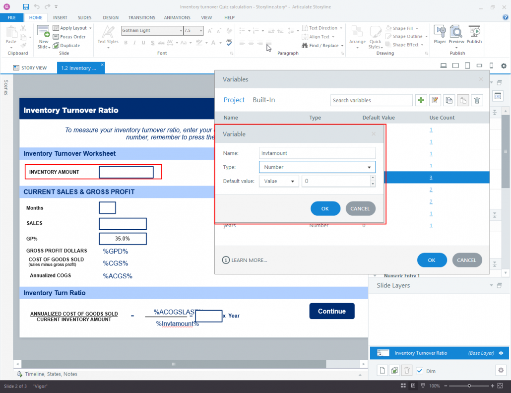Screen dimensions: 511x393
Task: Enable the Dim checkbox in Slide Layers
Action: tap(420, 370)
